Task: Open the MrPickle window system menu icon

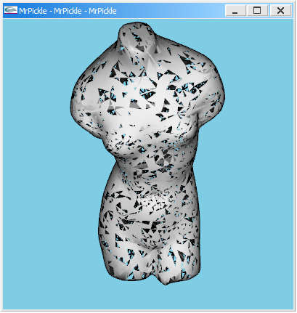Action: click(11, 10)
